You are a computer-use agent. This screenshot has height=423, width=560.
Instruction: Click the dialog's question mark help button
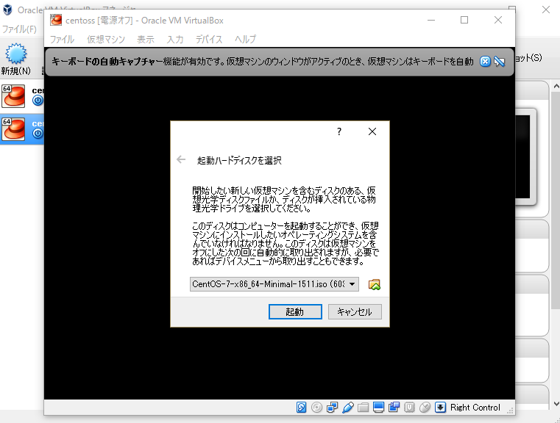339,131
